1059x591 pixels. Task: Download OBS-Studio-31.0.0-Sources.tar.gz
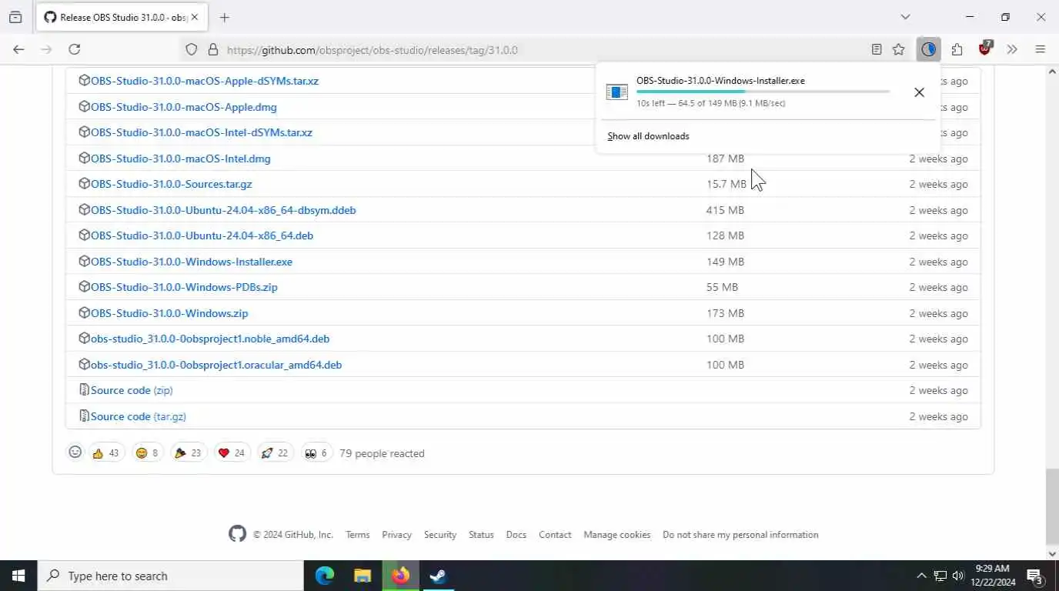point(172,184)
